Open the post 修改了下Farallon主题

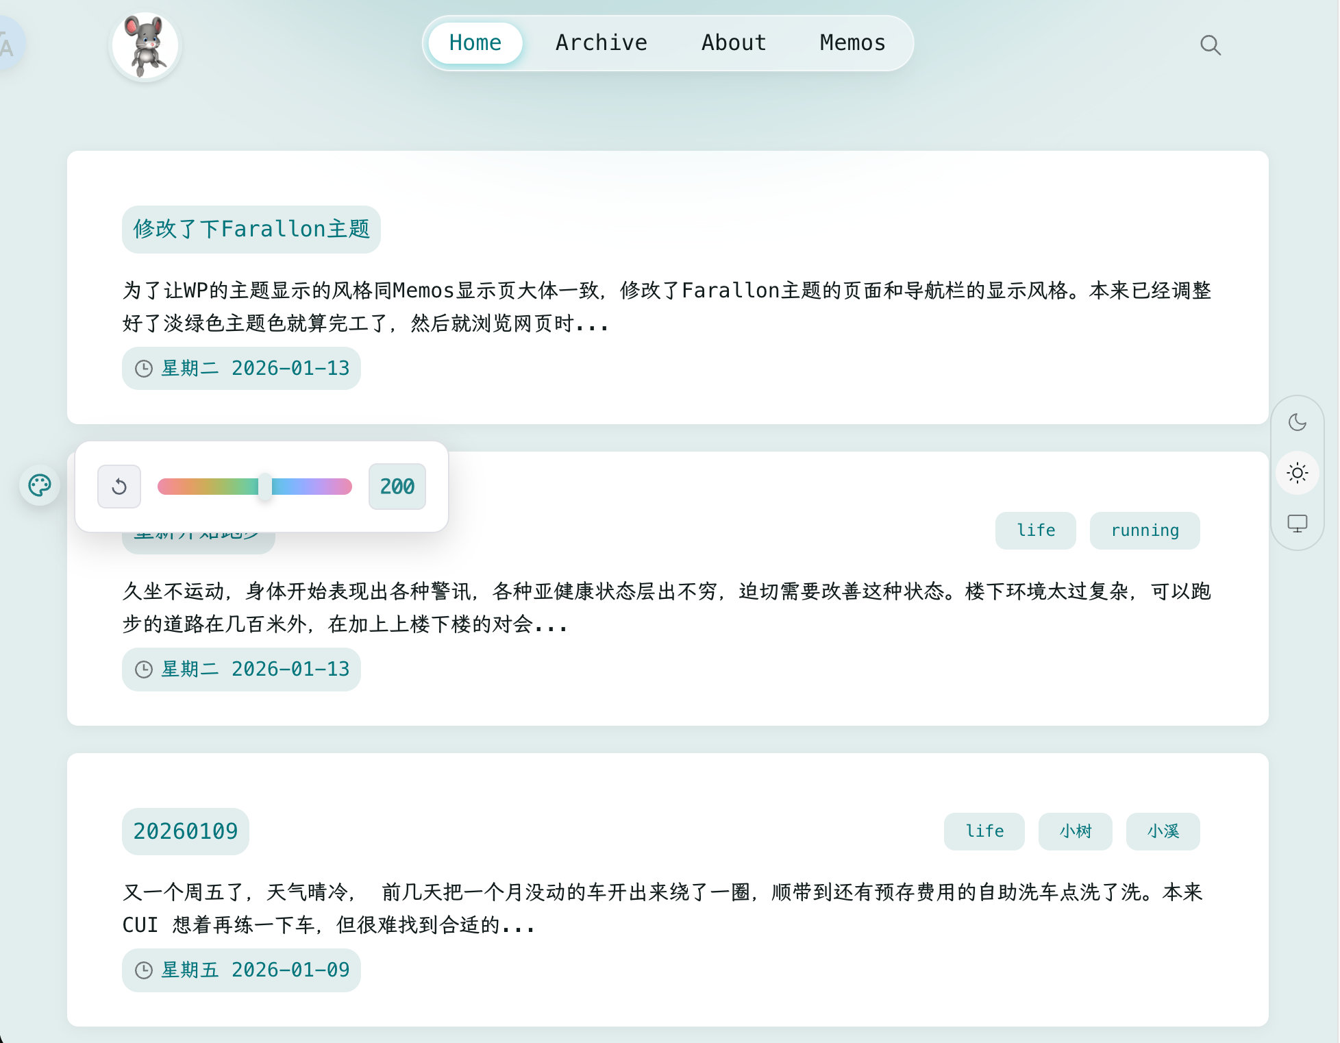coord(251,229)
